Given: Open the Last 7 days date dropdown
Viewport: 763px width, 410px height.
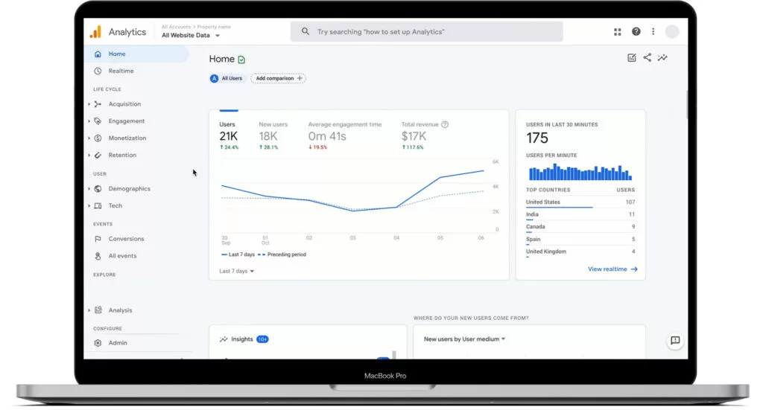Looking at the screenshot, I should click(x=236, y=271).
